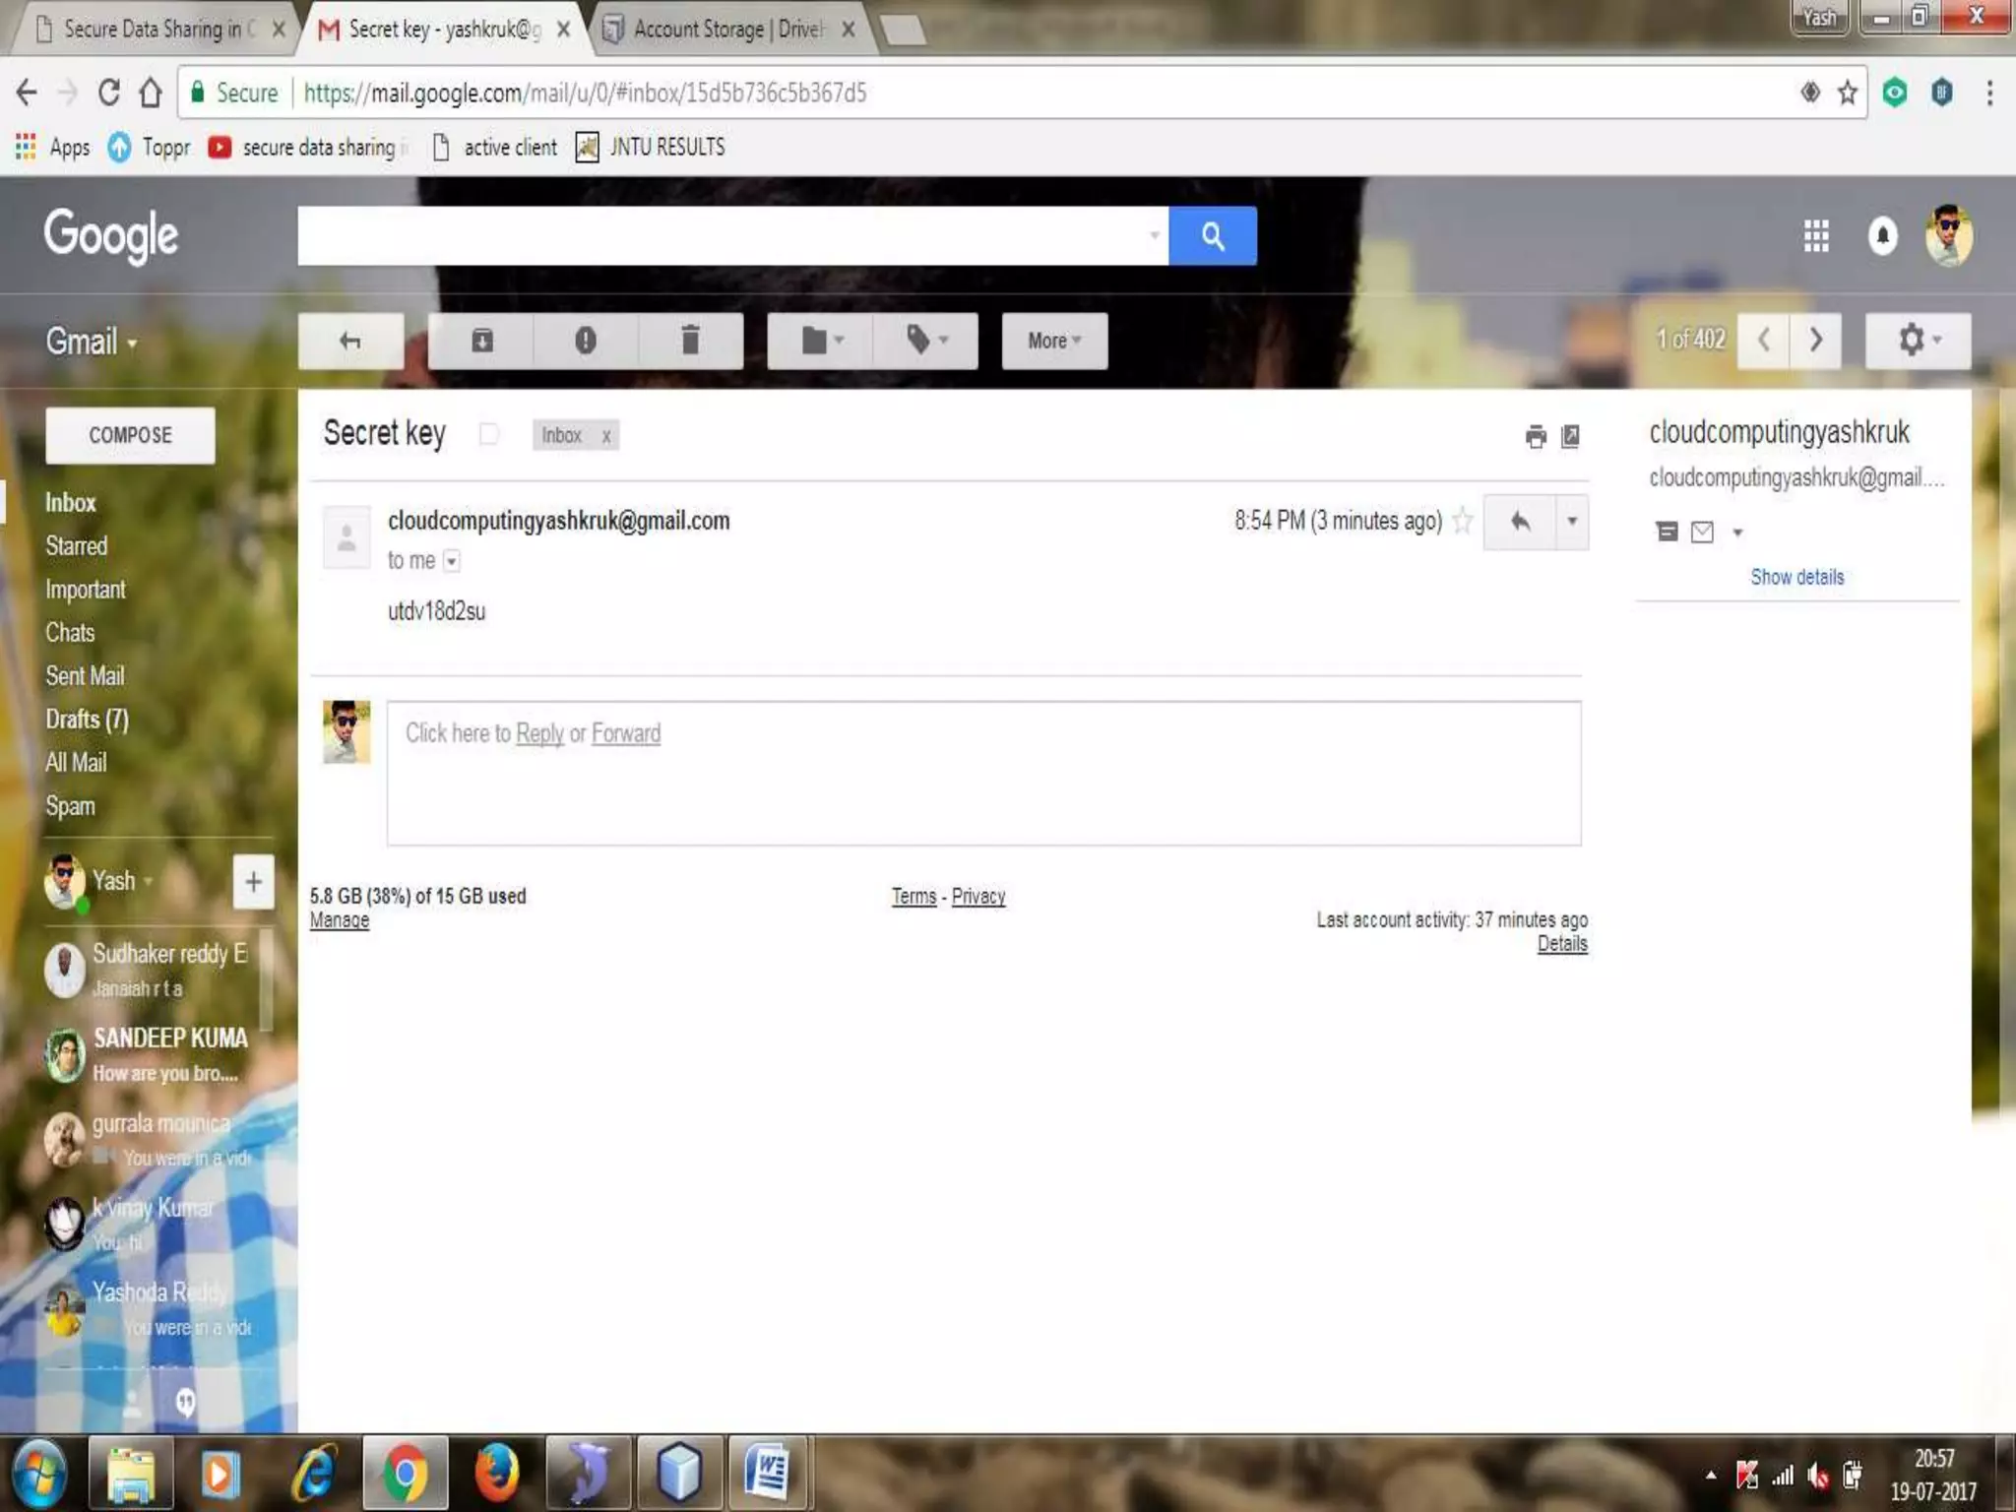The height and width of the screenshot is (1512, 2016).
Task: Open Show details link in contact panel
Action: [x=1796, y=577]
